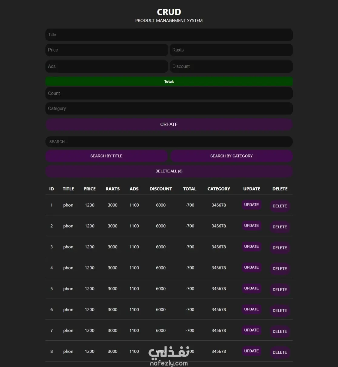Viewport: 338px width, 367px height.
Task: Click the ID column header
Action: point(51,189)
